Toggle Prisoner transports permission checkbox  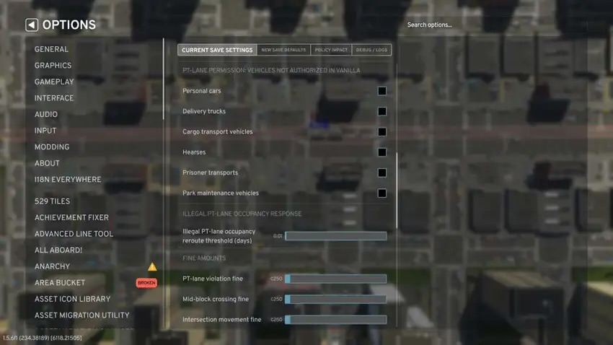point(382,173)
